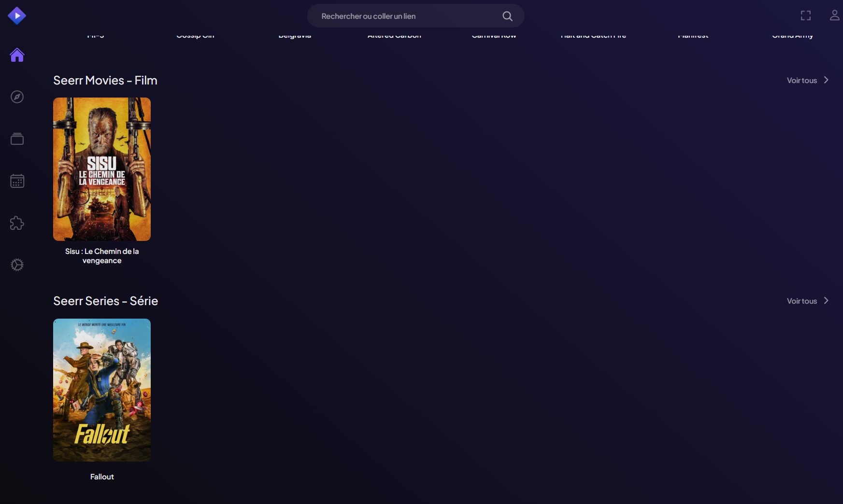This screenshot has width=843, height=504.
Task: Select the 'Seerr Movies - Film' heading
Action: tap(105, 81)
